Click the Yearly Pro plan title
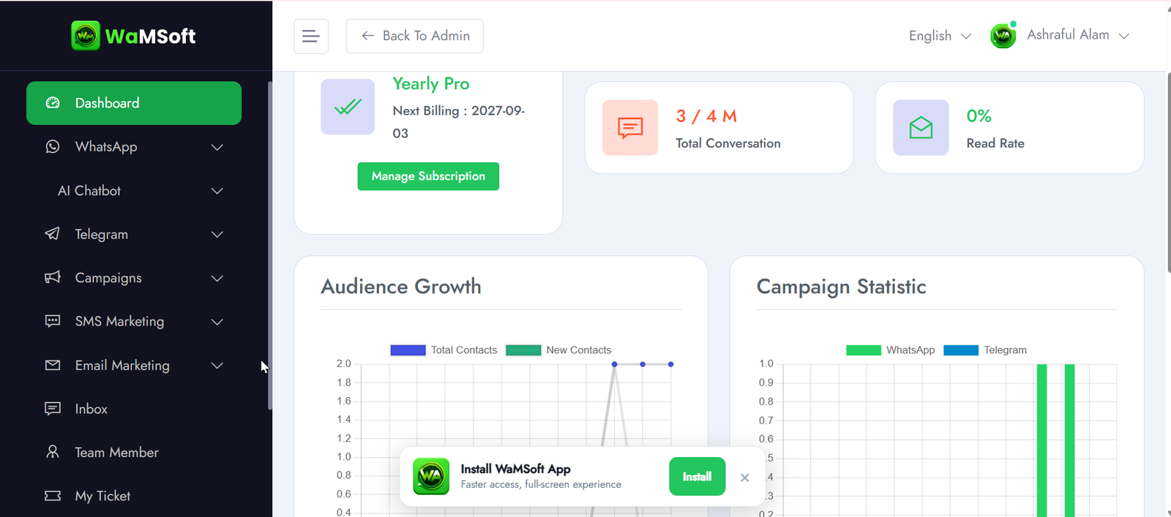Screen dimensions: 1171x517 (x=431, y=83)
